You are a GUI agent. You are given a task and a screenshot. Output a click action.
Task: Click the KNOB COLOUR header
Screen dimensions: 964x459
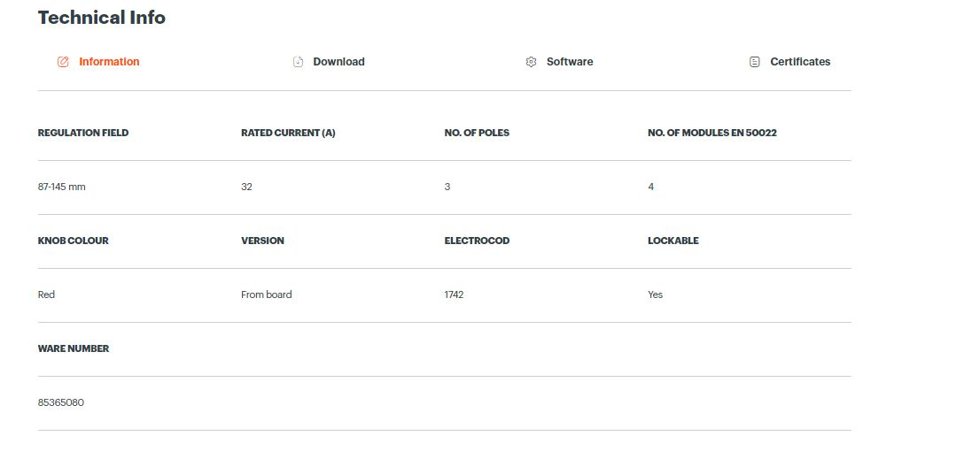[74, 241]
